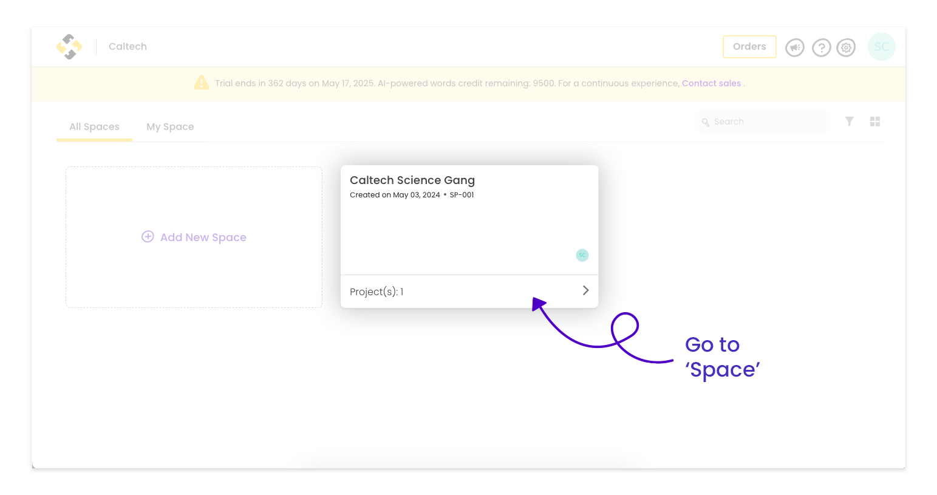
Task: Click the Caltech workspace name in the header
Action: pos(128,47)
